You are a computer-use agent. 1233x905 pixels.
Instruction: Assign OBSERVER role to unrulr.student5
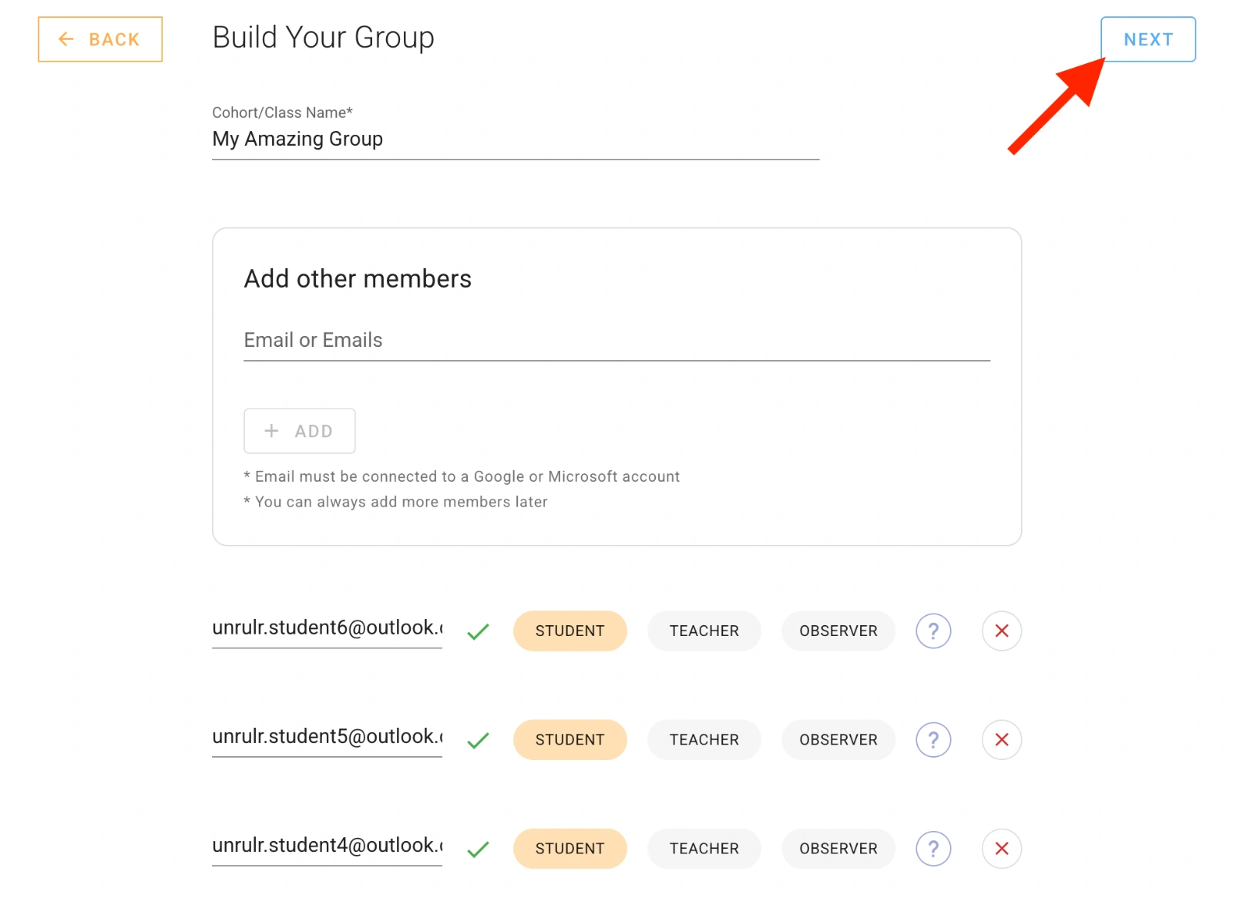838,739
